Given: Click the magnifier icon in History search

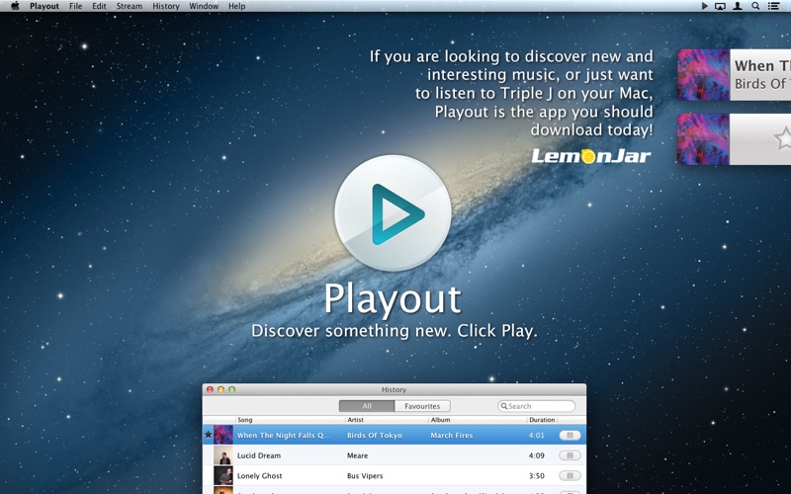Looking at the screenshot, I should click(x=503, y=406).
